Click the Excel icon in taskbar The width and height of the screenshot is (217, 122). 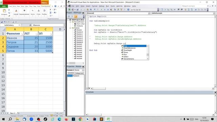108,119
